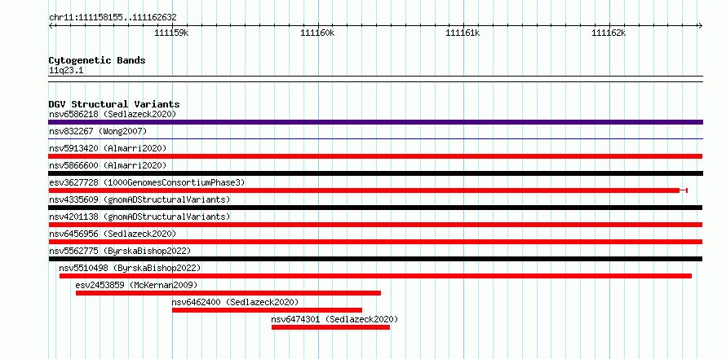The image size is (726, 359).
Task: Click the red esv2453859 variant bar
Action: (228, 293)
